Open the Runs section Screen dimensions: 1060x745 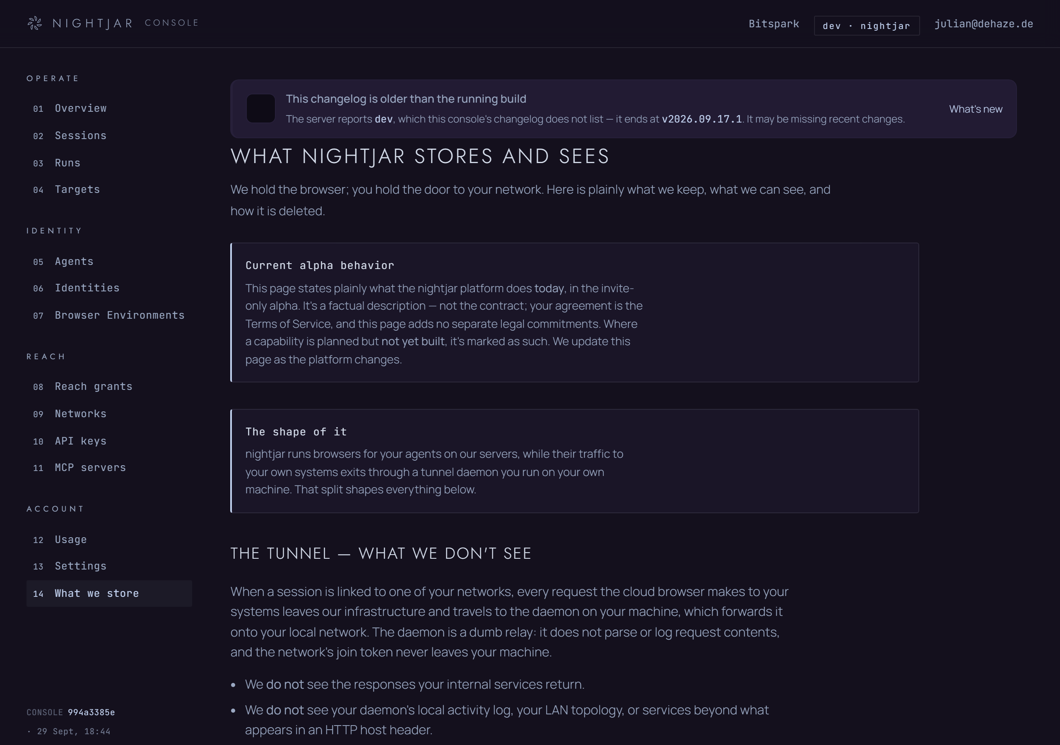pos(109,163)
